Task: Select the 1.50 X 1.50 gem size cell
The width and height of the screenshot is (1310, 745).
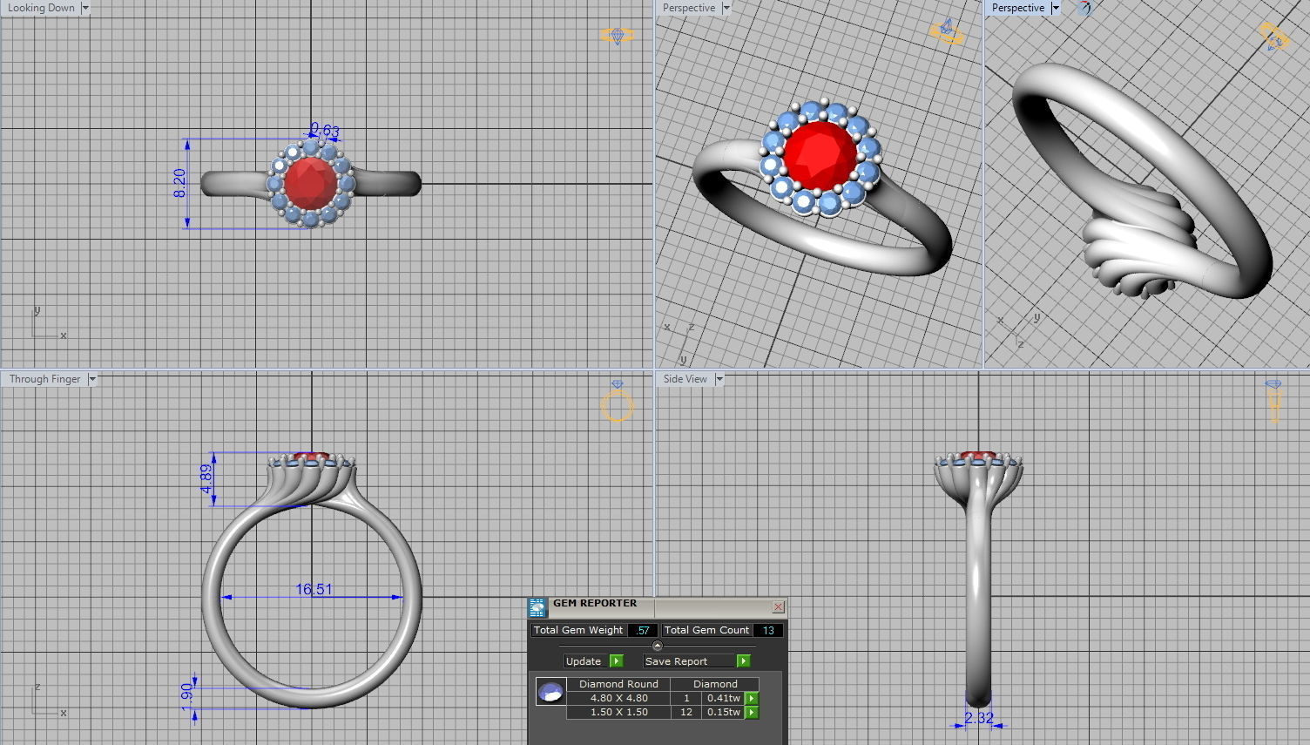Action: (x=618, y=712)
